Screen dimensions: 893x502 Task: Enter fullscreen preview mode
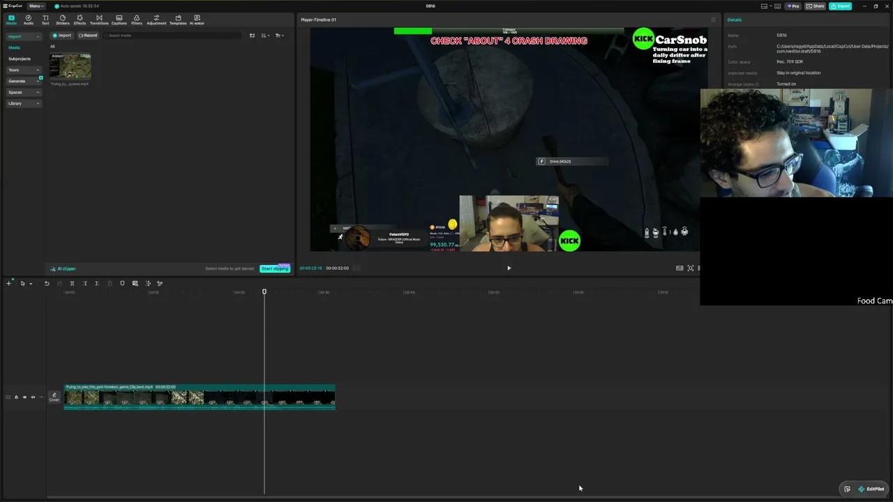(691, 268)
